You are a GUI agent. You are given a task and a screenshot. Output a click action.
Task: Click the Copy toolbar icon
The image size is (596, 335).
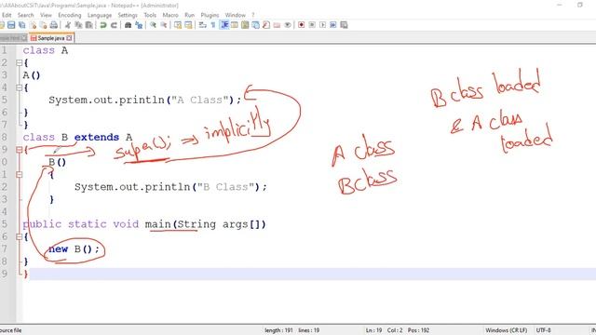tap(78, 25)
